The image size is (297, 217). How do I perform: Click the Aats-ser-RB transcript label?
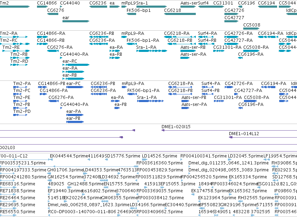pyautogui.click(x=193, y=47)
